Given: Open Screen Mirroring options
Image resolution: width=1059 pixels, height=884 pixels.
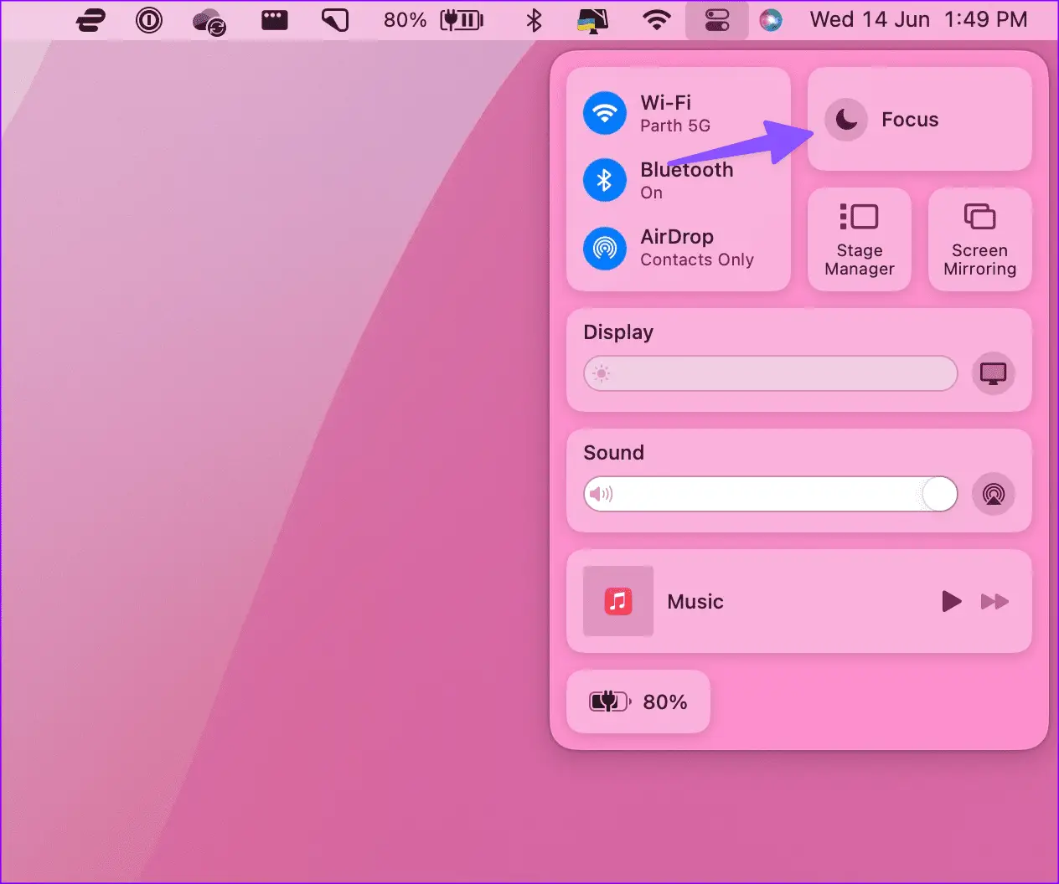Looking at the screenshot, I should (979, 239).
